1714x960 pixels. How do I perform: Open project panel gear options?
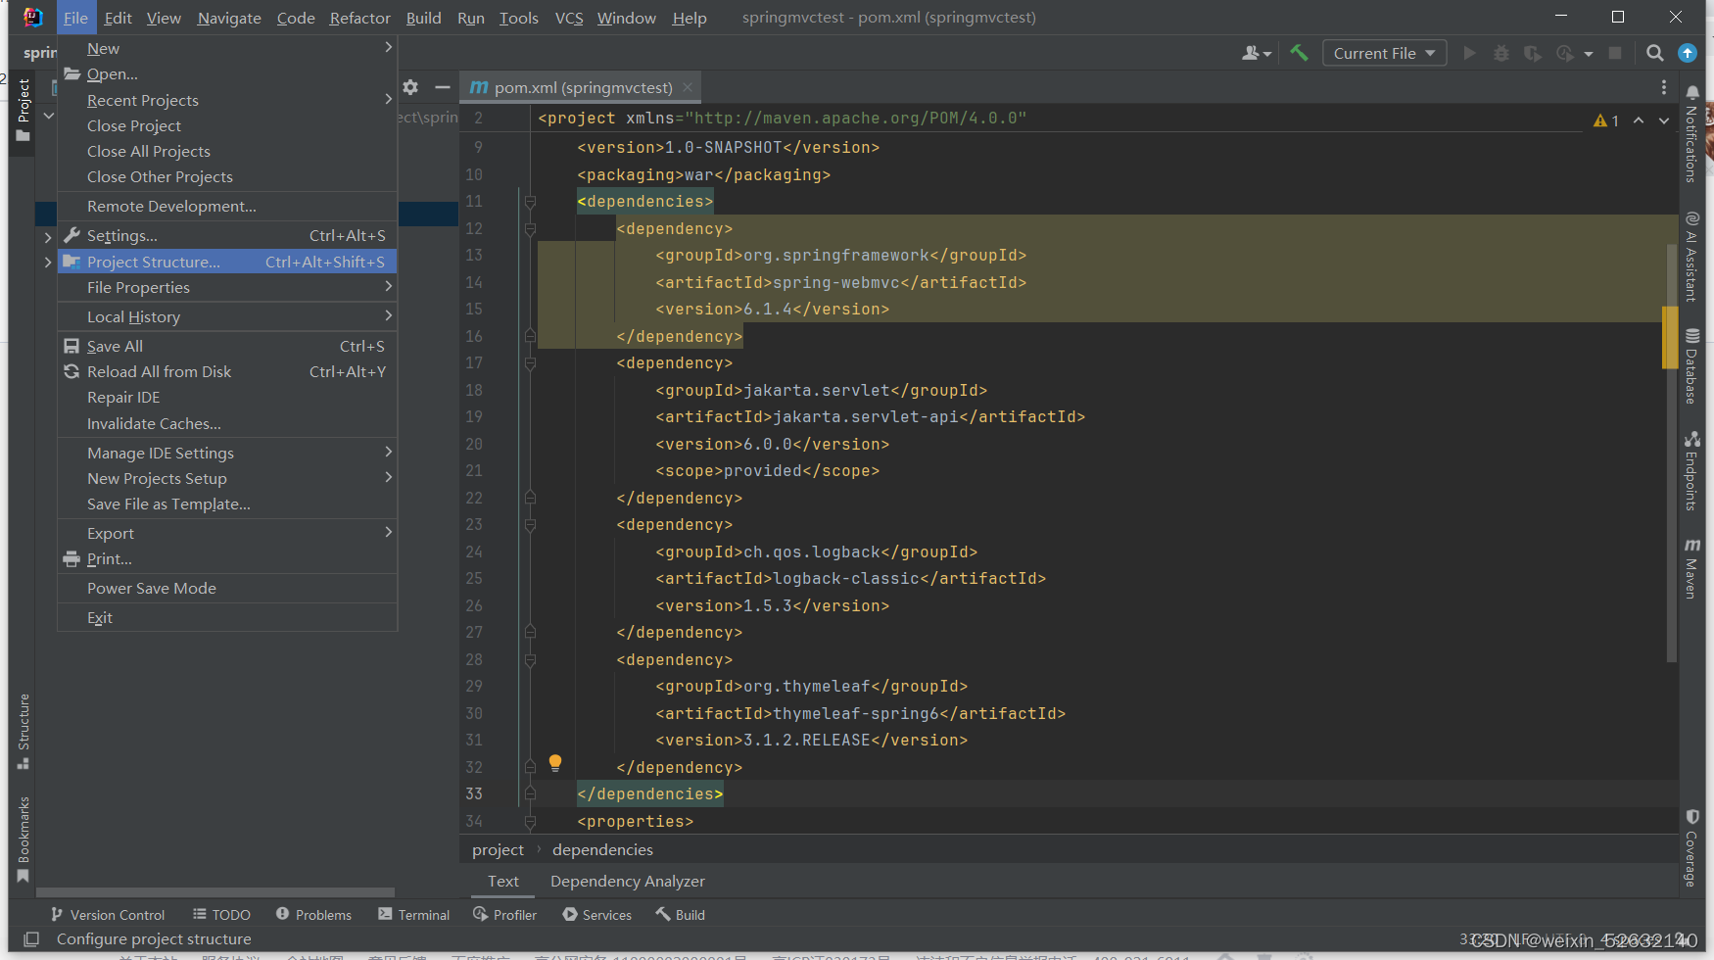tap(410, 87)
